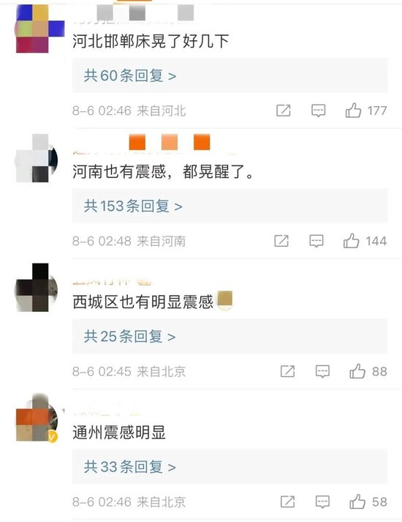402x522 pixels.
Task: Open the avatar of the 西城区 commenter
Action: tap(37, 288)
